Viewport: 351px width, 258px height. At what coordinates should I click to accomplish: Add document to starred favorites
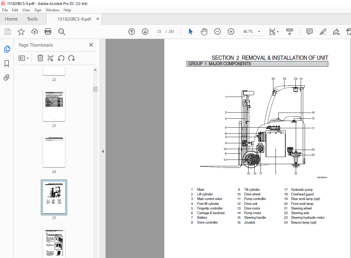pos(21,32)
